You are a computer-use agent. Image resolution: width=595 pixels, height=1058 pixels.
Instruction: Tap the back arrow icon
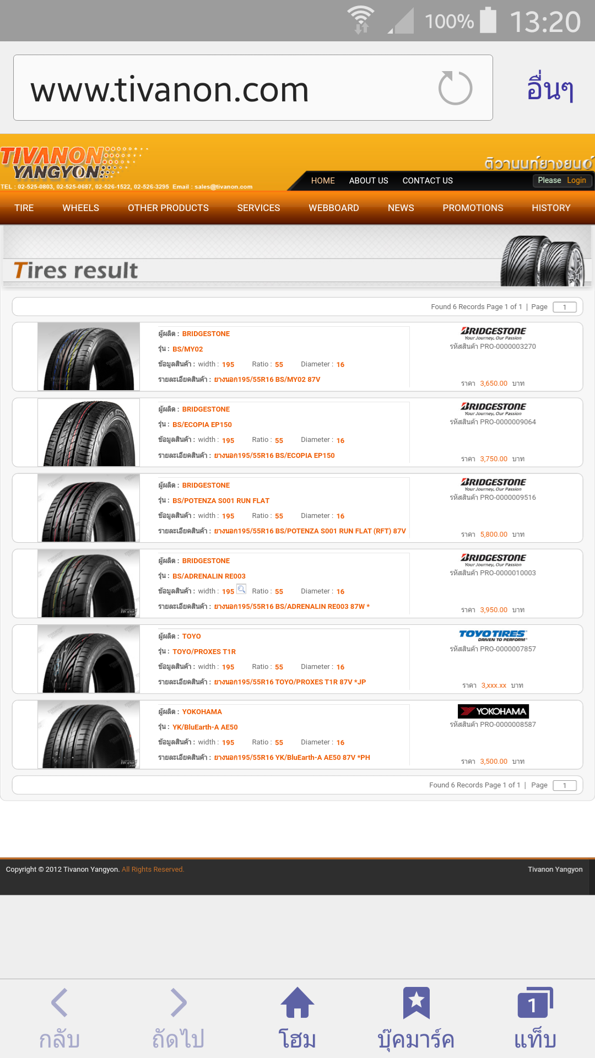(59, 1002)
